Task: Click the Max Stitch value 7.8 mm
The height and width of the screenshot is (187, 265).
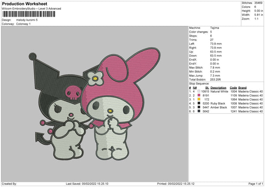Action: coord(215,67)
